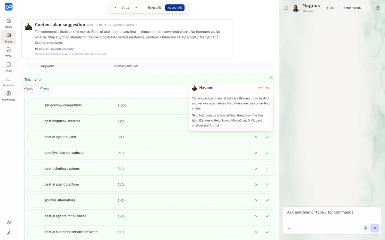Reject best ai agent platform row
The width and height of the screenshot is (385, 240).
click(x=256, y=185)
